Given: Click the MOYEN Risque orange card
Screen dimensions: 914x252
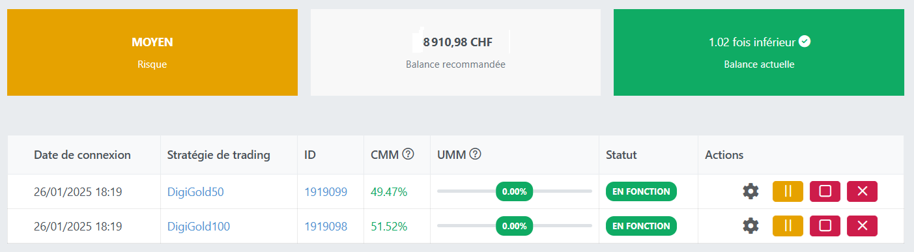Looking at the screenshot, I should 152,52.
